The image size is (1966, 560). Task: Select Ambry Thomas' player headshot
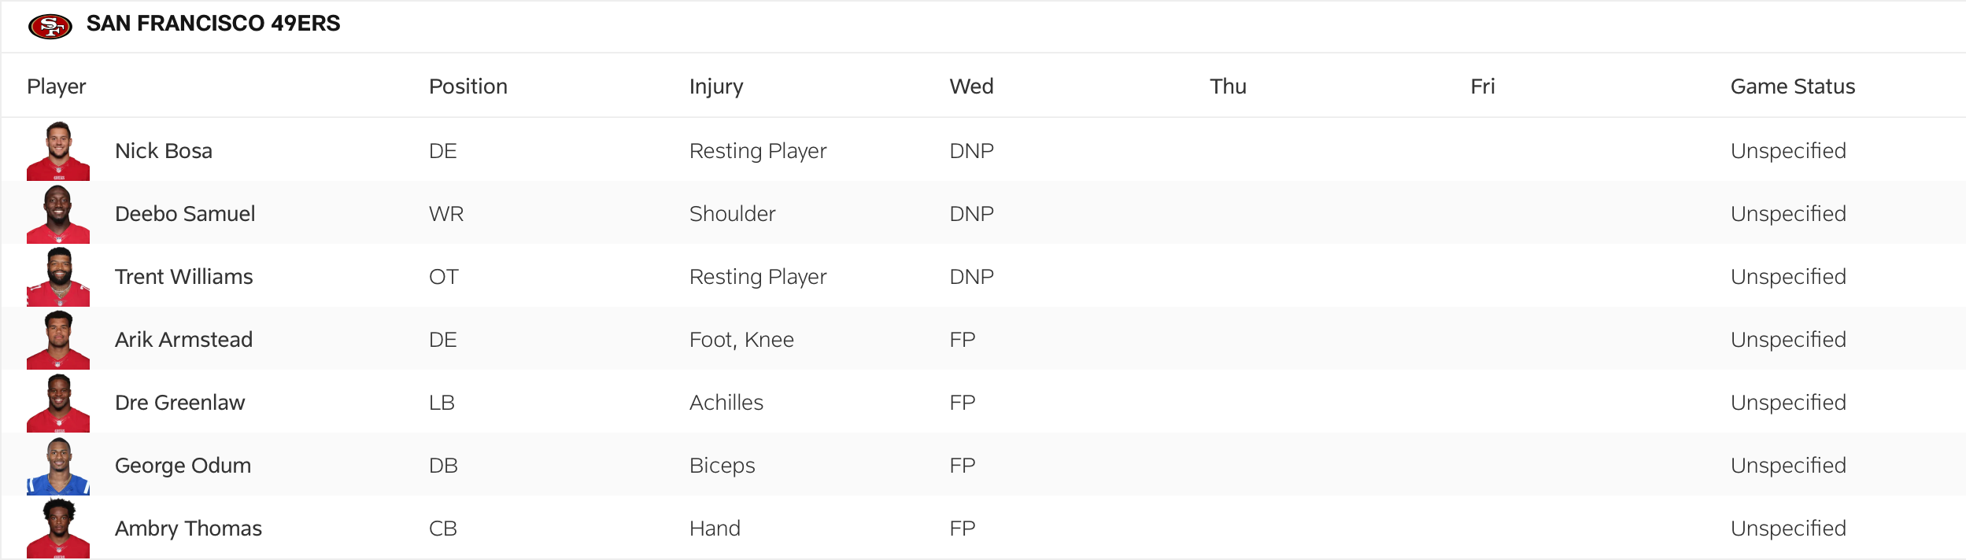pos(60,528)
